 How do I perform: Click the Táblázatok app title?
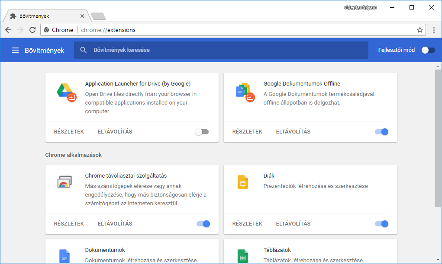(x=277, y=250)
